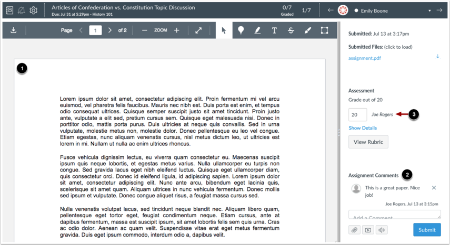Click the panel resize handle divider

(339, 133)
